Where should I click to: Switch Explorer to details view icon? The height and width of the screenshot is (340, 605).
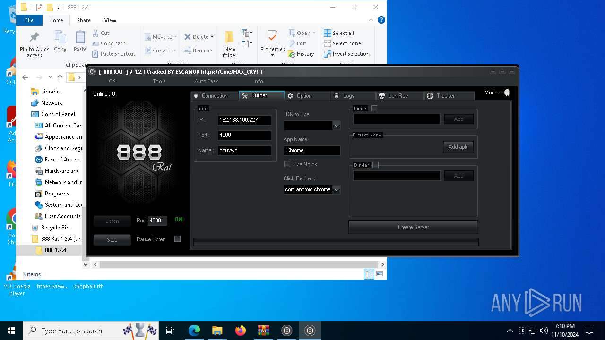click(x=369, y=274)
